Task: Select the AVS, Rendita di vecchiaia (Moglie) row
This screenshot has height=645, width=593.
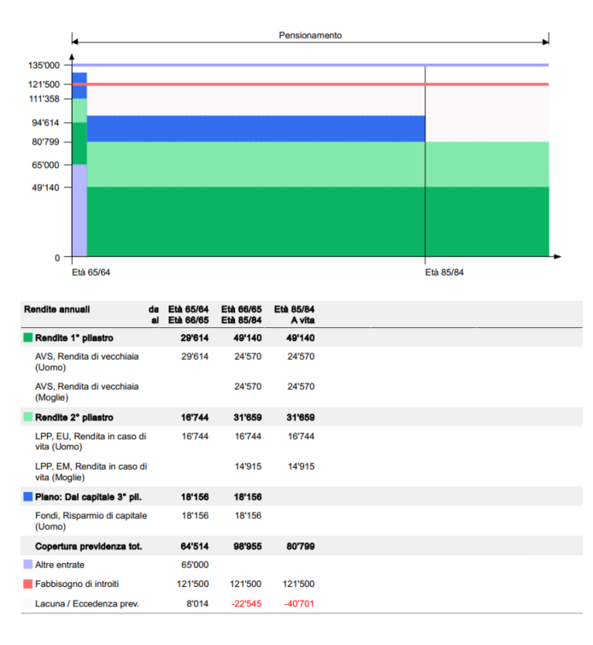Action: point(86,391)
